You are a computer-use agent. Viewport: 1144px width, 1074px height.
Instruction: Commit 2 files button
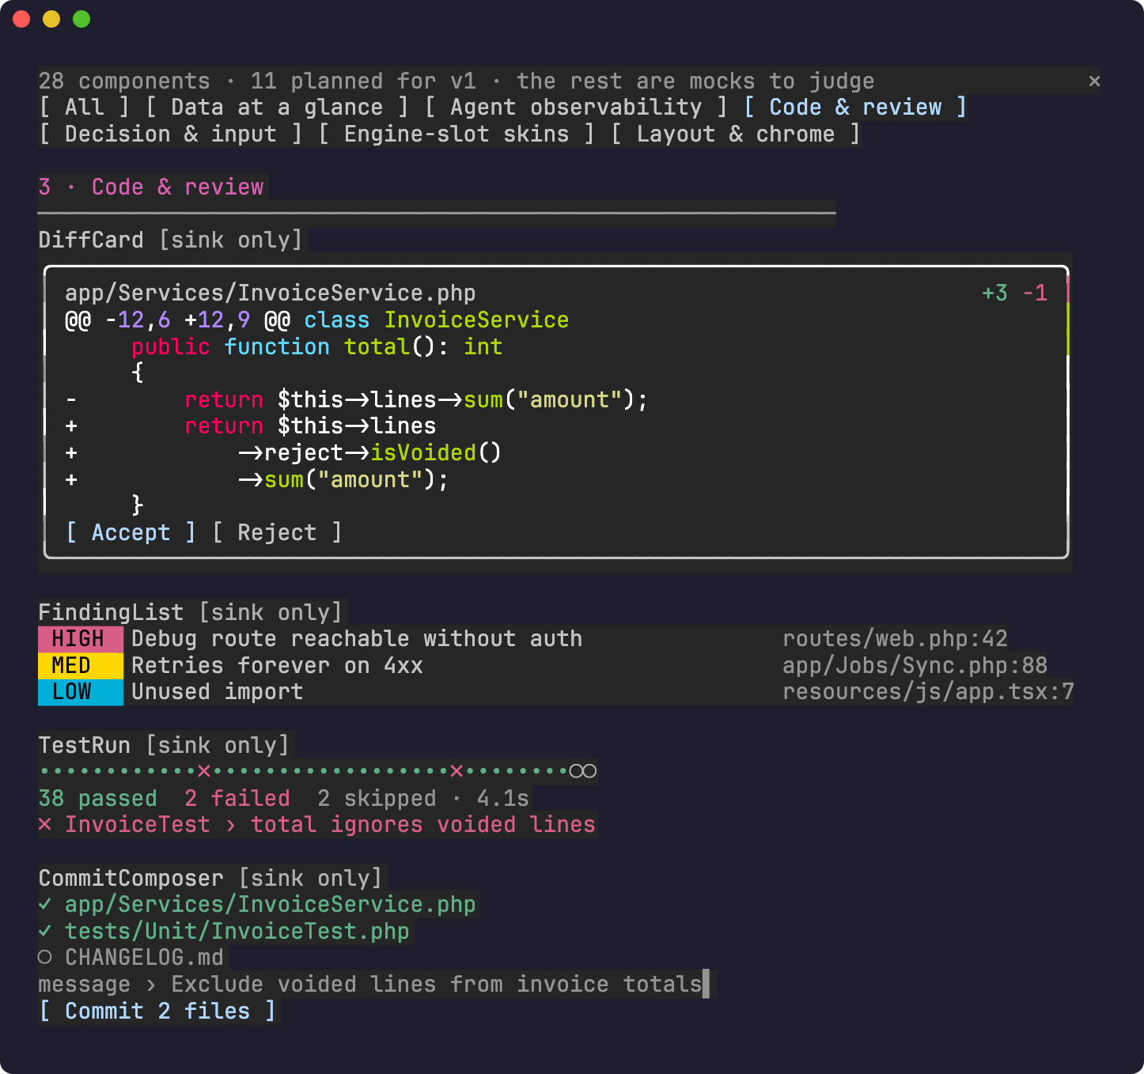[157, 1011]
